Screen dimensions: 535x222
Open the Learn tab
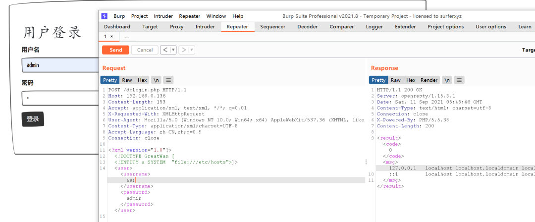click(525, 27)
